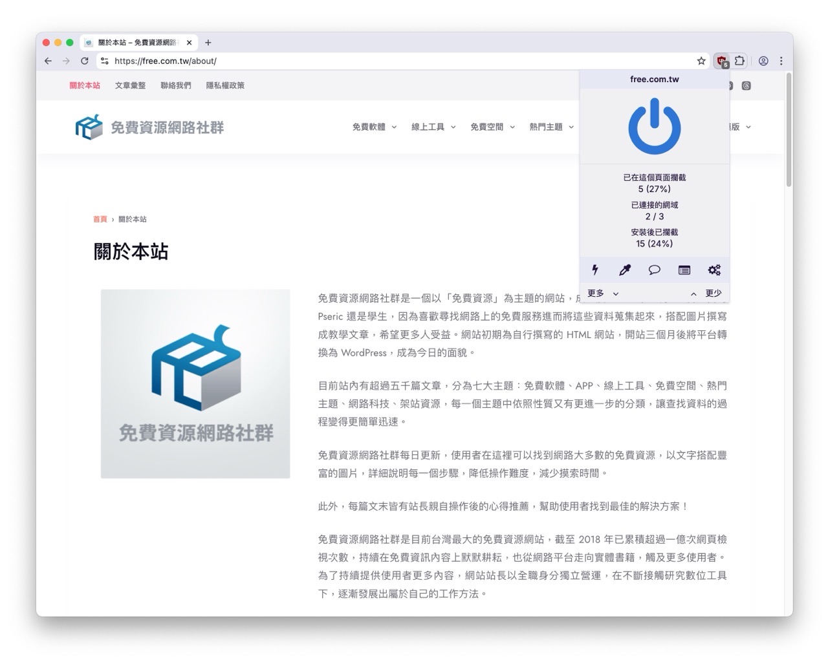828x662 pixels.
Task: Open the Chrome extensions puzzle menu
Action: [739, 61]
